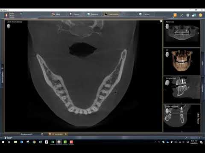This screenshot has width=205, height=153.
Task: Click the Dentsply Sirona logo in status bar
Action: (x=8, y=138)
